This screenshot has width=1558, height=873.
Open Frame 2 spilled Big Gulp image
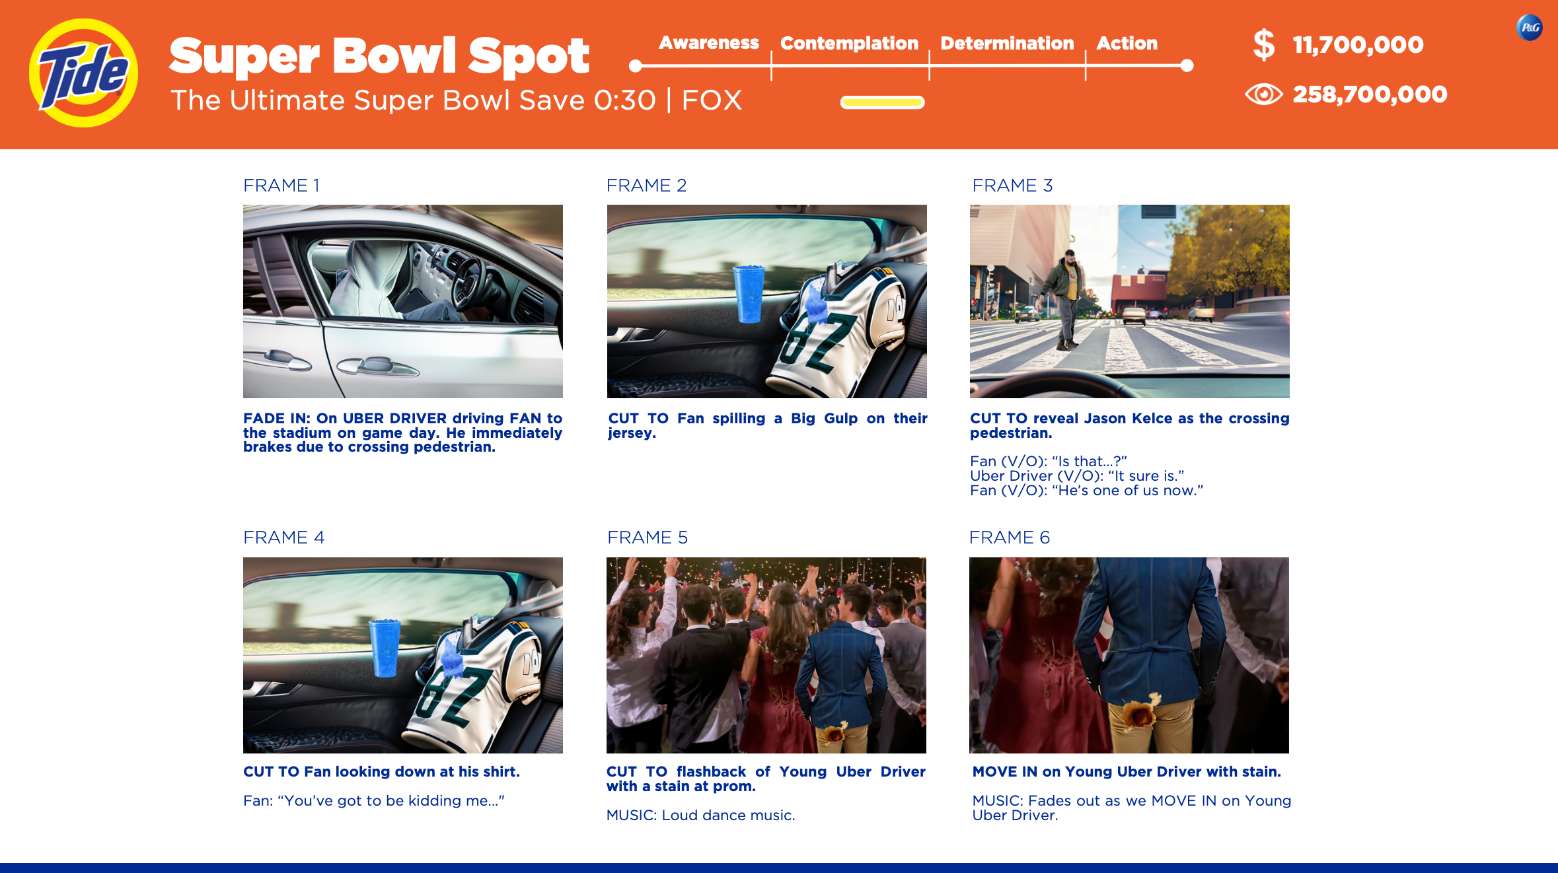pyautogui.click(x=767, y=301)
